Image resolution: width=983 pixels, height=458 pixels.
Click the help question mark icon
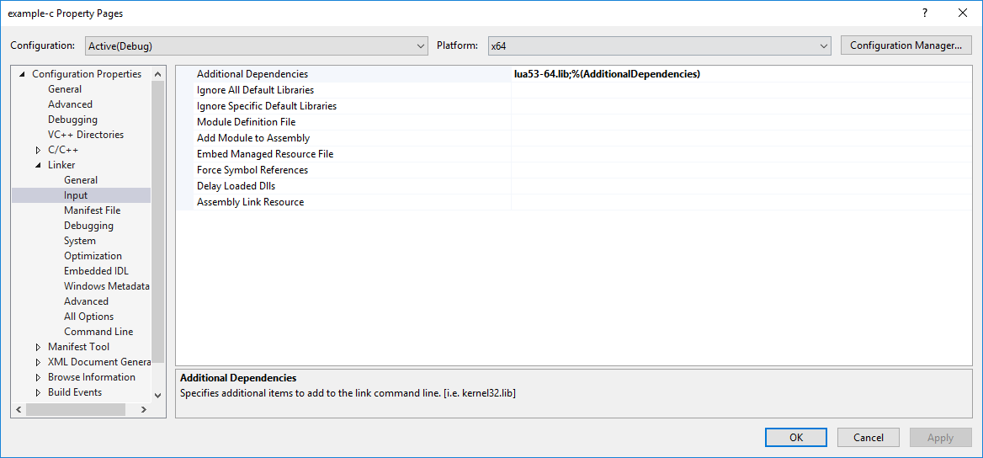[x=924, y=13]
